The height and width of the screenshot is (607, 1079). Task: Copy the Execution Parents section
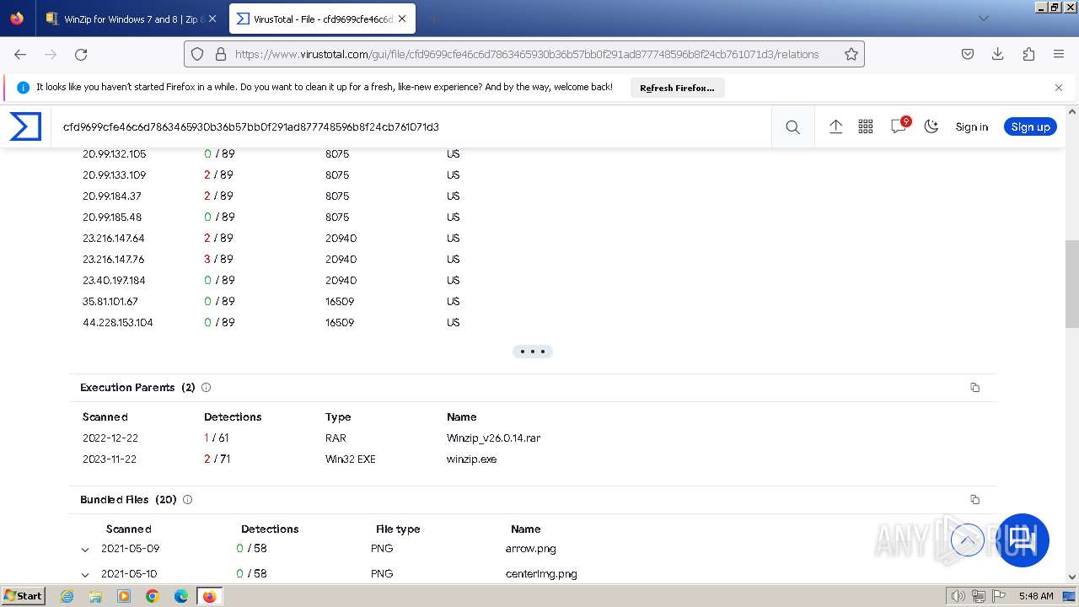974,388
